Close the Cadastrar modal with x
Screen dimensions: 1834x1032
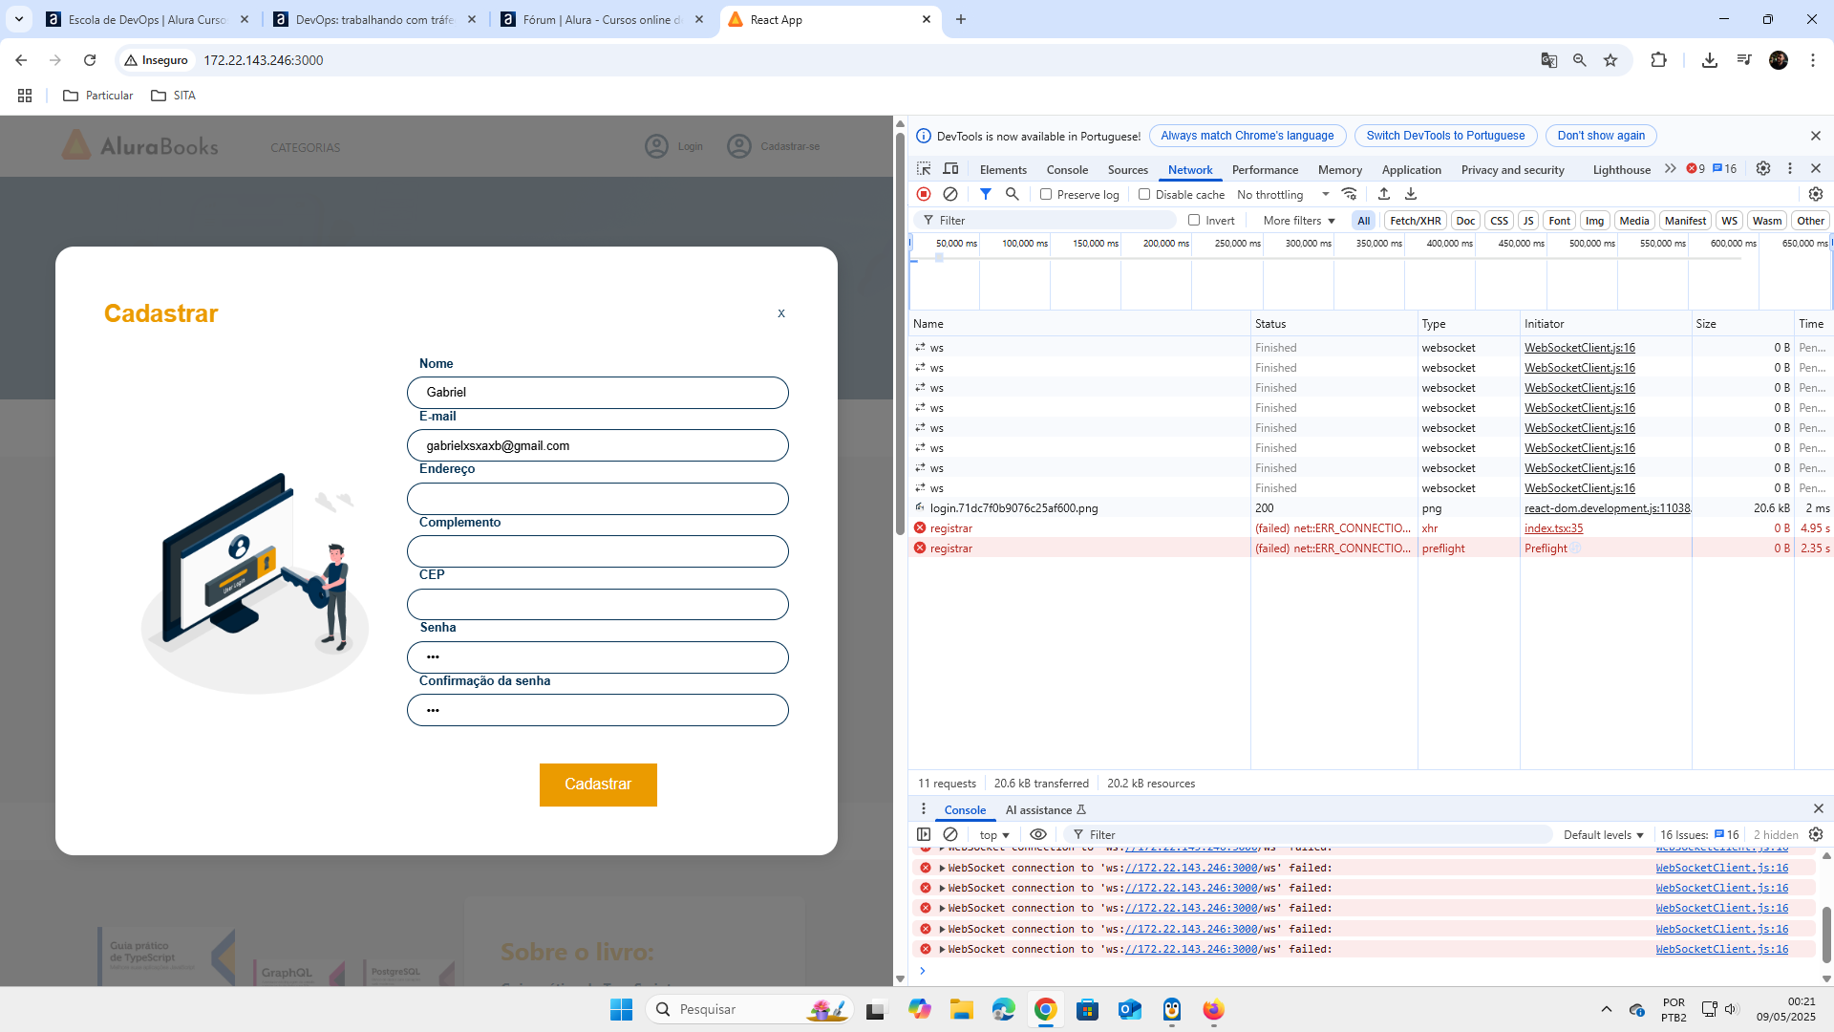point(781,313)
